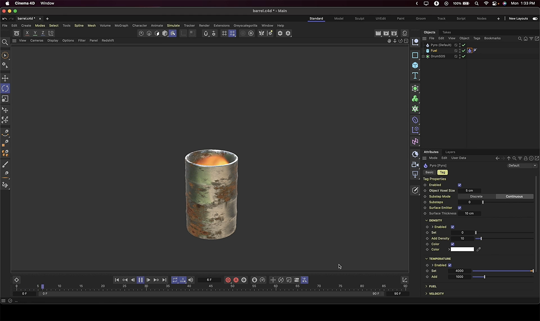Pause playback in the timeline
Image resolution: width=540 pixels, height=321 pixels.
(x=140, y=280)
